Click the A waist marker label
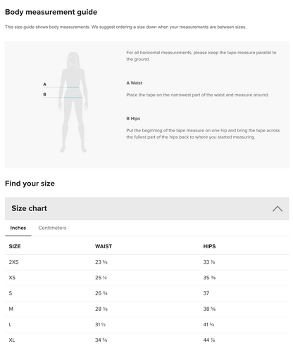 (44, 84)
